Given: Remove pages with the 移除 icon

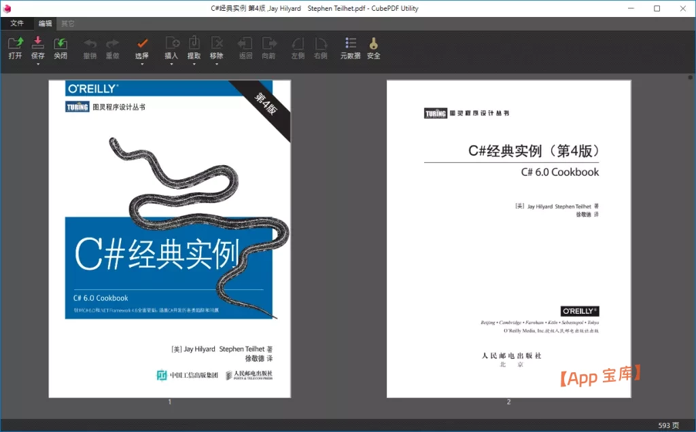Looking at the screenshot, I should click(x=216, y=45).
